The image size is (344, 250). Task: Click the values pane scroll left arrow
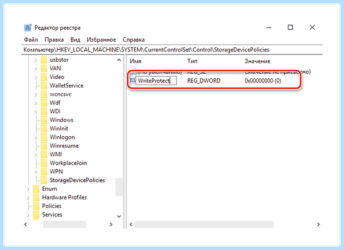pyautogui.click(x=131, y=224)
